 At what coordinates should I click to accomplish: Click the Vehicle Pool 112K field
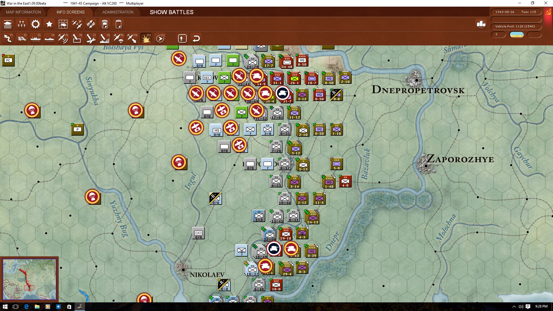coord(516,26)
